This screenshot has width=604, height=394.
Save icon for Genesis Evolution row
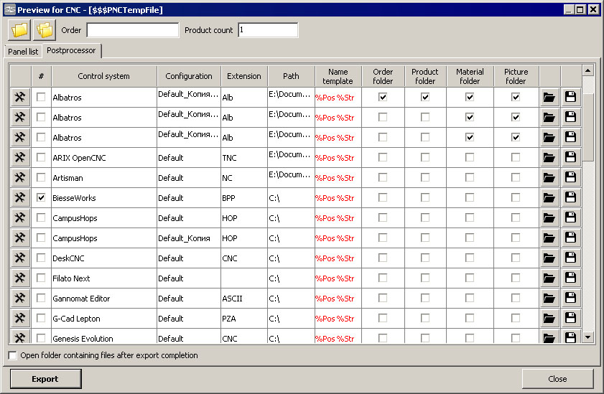click(x=571, y=337)
